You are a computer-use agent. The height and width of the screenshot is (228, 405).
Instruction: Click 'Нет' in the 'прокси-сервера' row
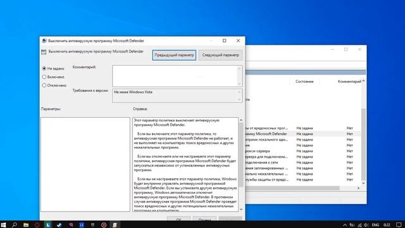pyautogui.click(x=350, y=151)
